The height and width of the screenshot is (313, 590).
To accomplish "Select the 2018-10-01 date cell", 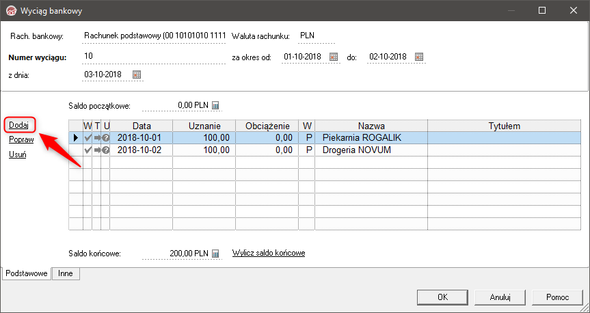I will 141,137.
